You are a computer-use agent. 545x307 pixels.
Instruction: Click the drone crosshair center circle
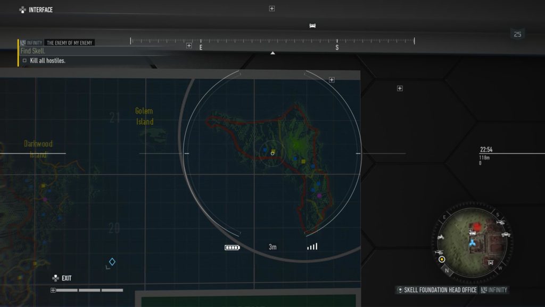click(x=272, y=153)
